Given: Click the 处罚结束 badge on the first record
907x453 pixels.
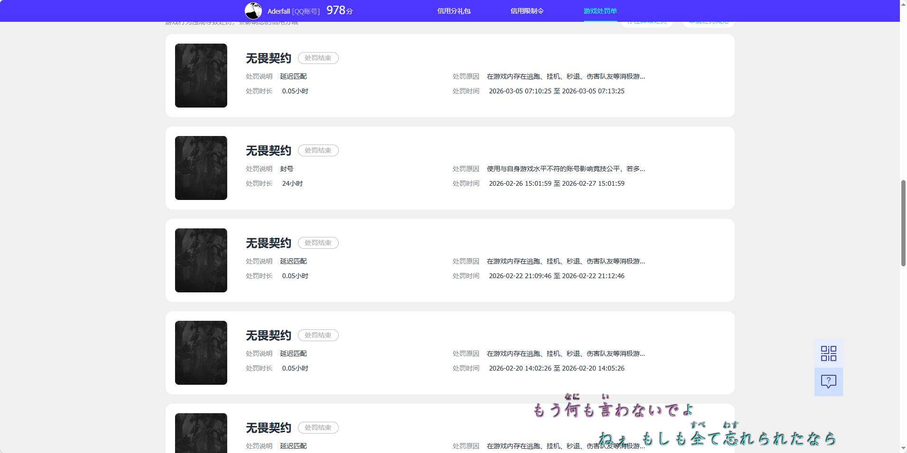Looking at the screenshot, I should tap(317, 58).
